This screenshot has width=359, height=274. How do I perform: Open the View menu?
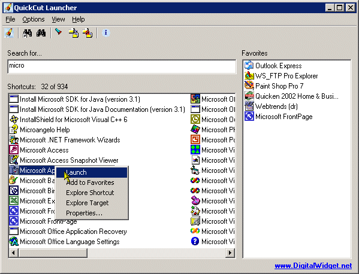[x=58, y=19]
